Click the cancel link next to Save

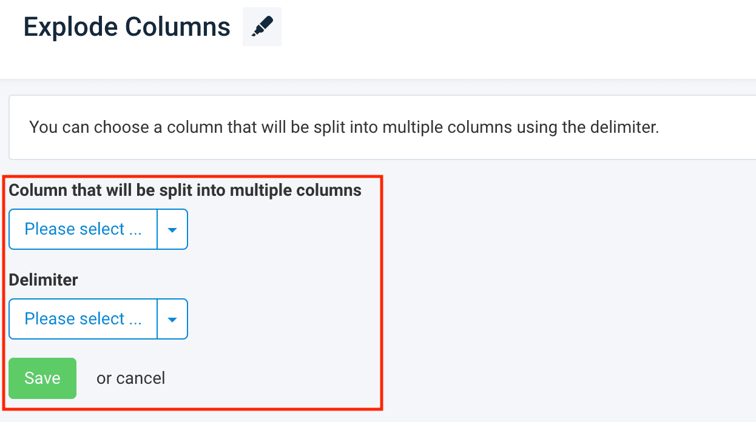pyautogui.click(x=140, y=378)
